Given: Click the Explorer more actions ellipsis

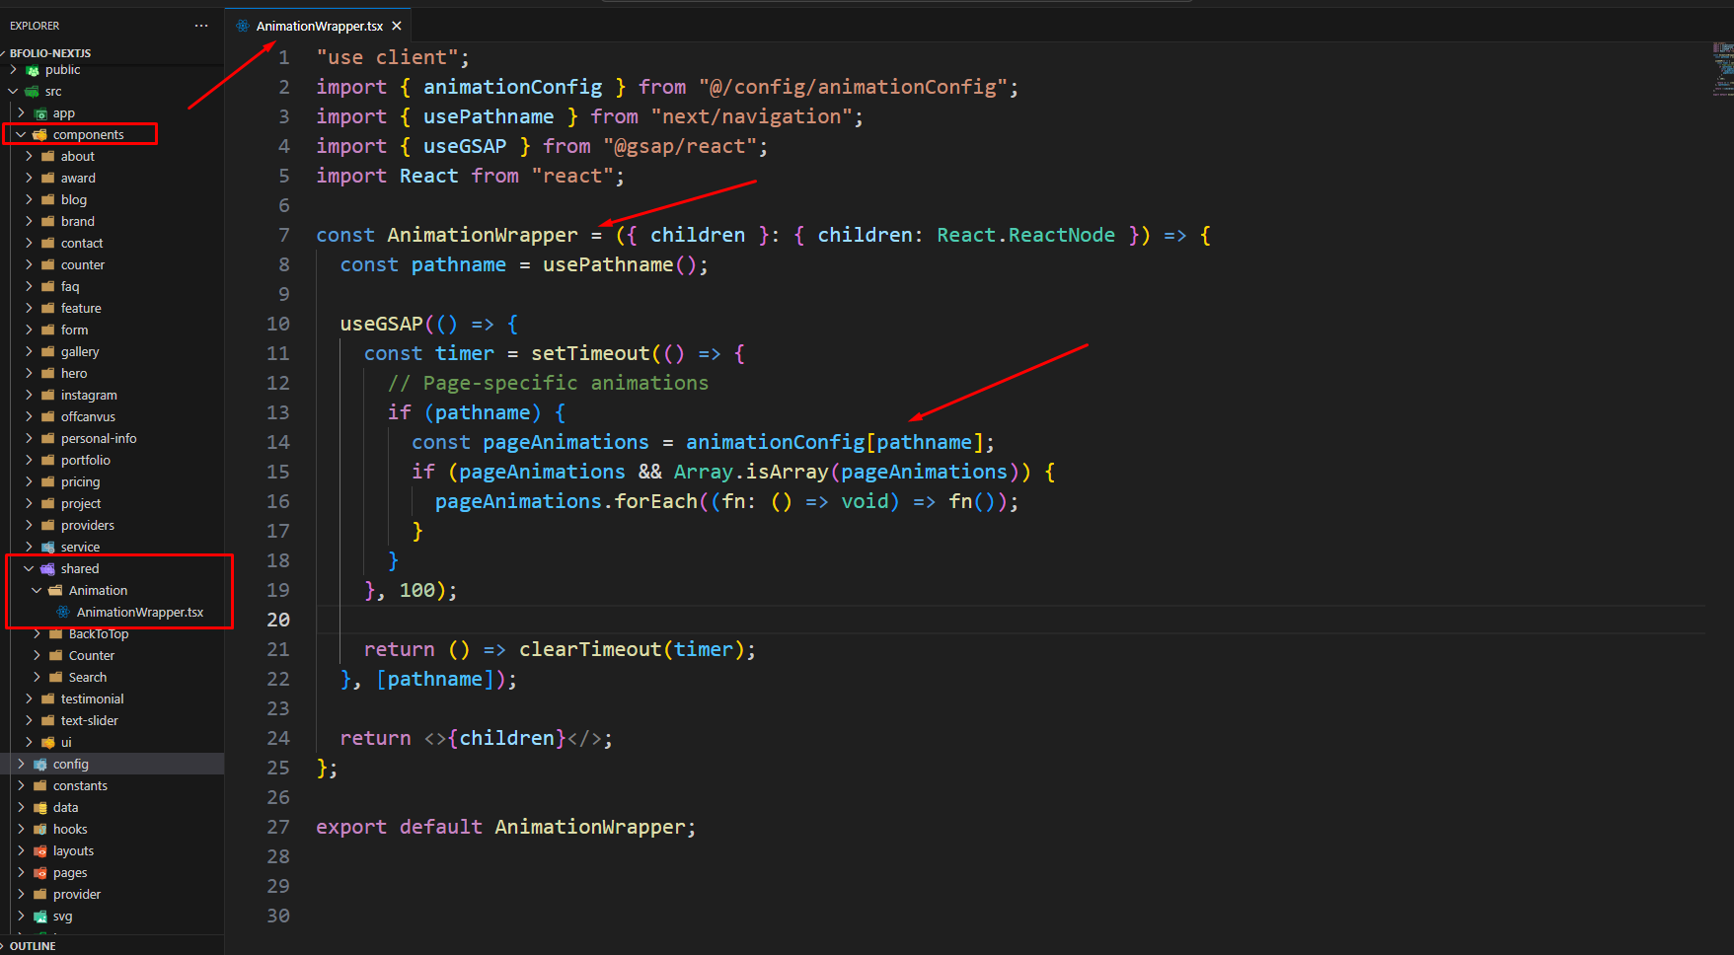Looking at the screenshot, I should (201, 26).
